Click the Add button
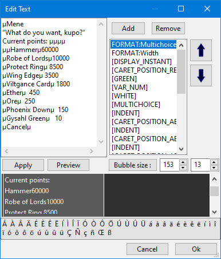The height and width of the screenshot is (259, 221). tap(128, 29)
